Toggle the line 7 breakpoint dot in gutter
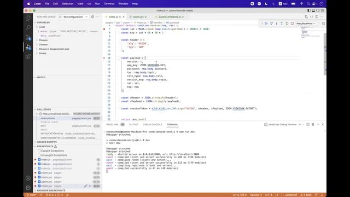 104,29
